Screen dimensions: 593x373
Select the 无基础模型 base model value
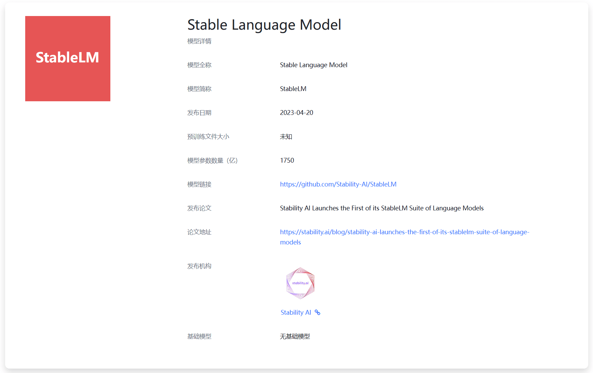tap(295, 337)
